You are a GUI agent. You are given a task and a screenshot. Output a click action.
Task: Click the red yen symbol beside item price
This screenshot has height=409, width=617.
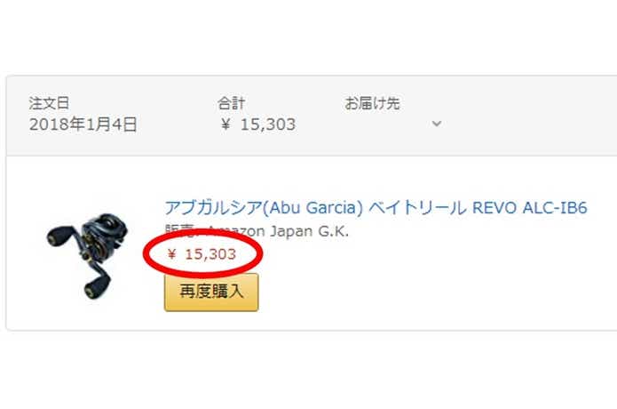(171, 254)
